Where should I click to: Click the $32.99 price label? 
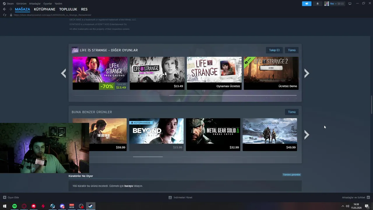tap(234, 148)
